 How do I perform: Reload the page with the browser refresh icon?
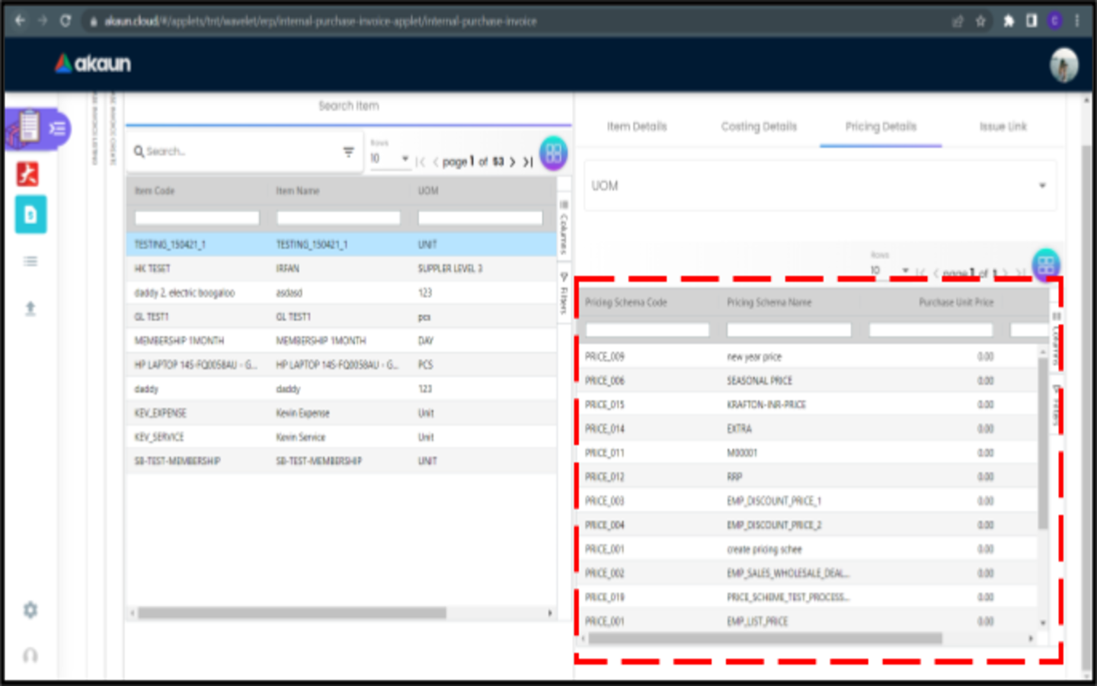pos(66,21)
